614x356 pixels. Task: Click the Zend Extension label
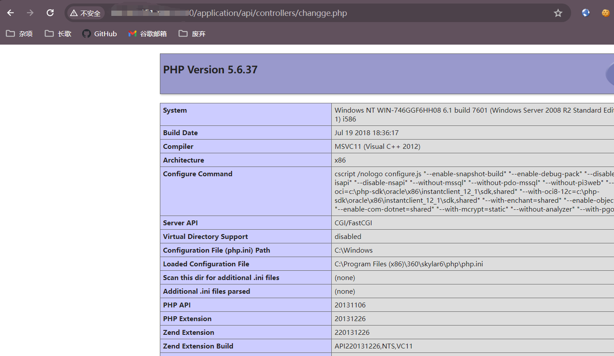[189, 332]
